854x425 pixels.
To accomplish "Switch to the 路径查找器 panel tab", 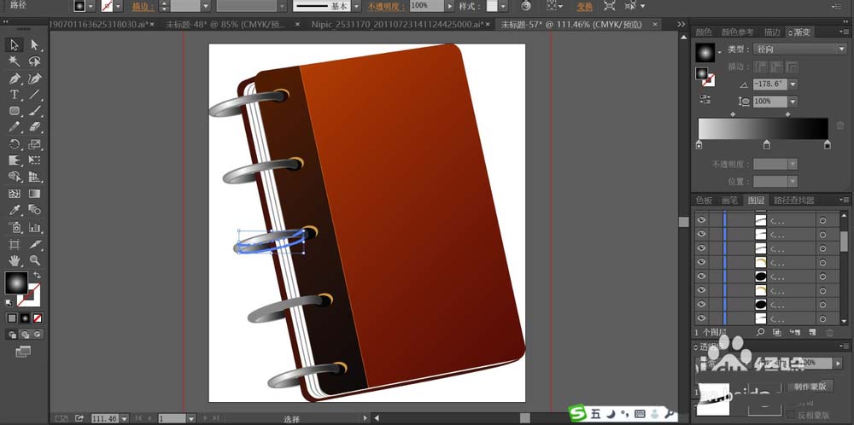I will [794, 201].
